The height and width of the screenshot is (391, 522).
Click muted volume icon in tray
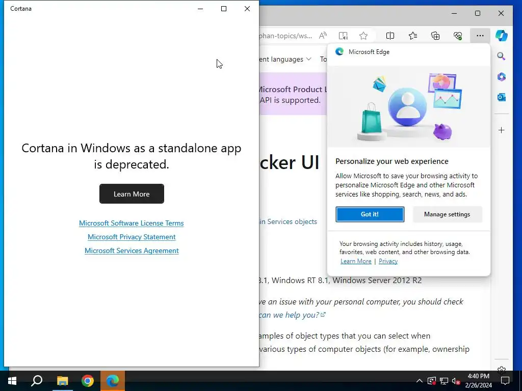point(456,381)
